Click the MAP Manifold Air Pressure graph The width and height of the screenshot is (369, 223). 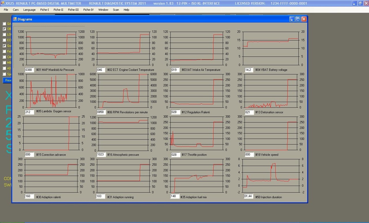[50, 48]
